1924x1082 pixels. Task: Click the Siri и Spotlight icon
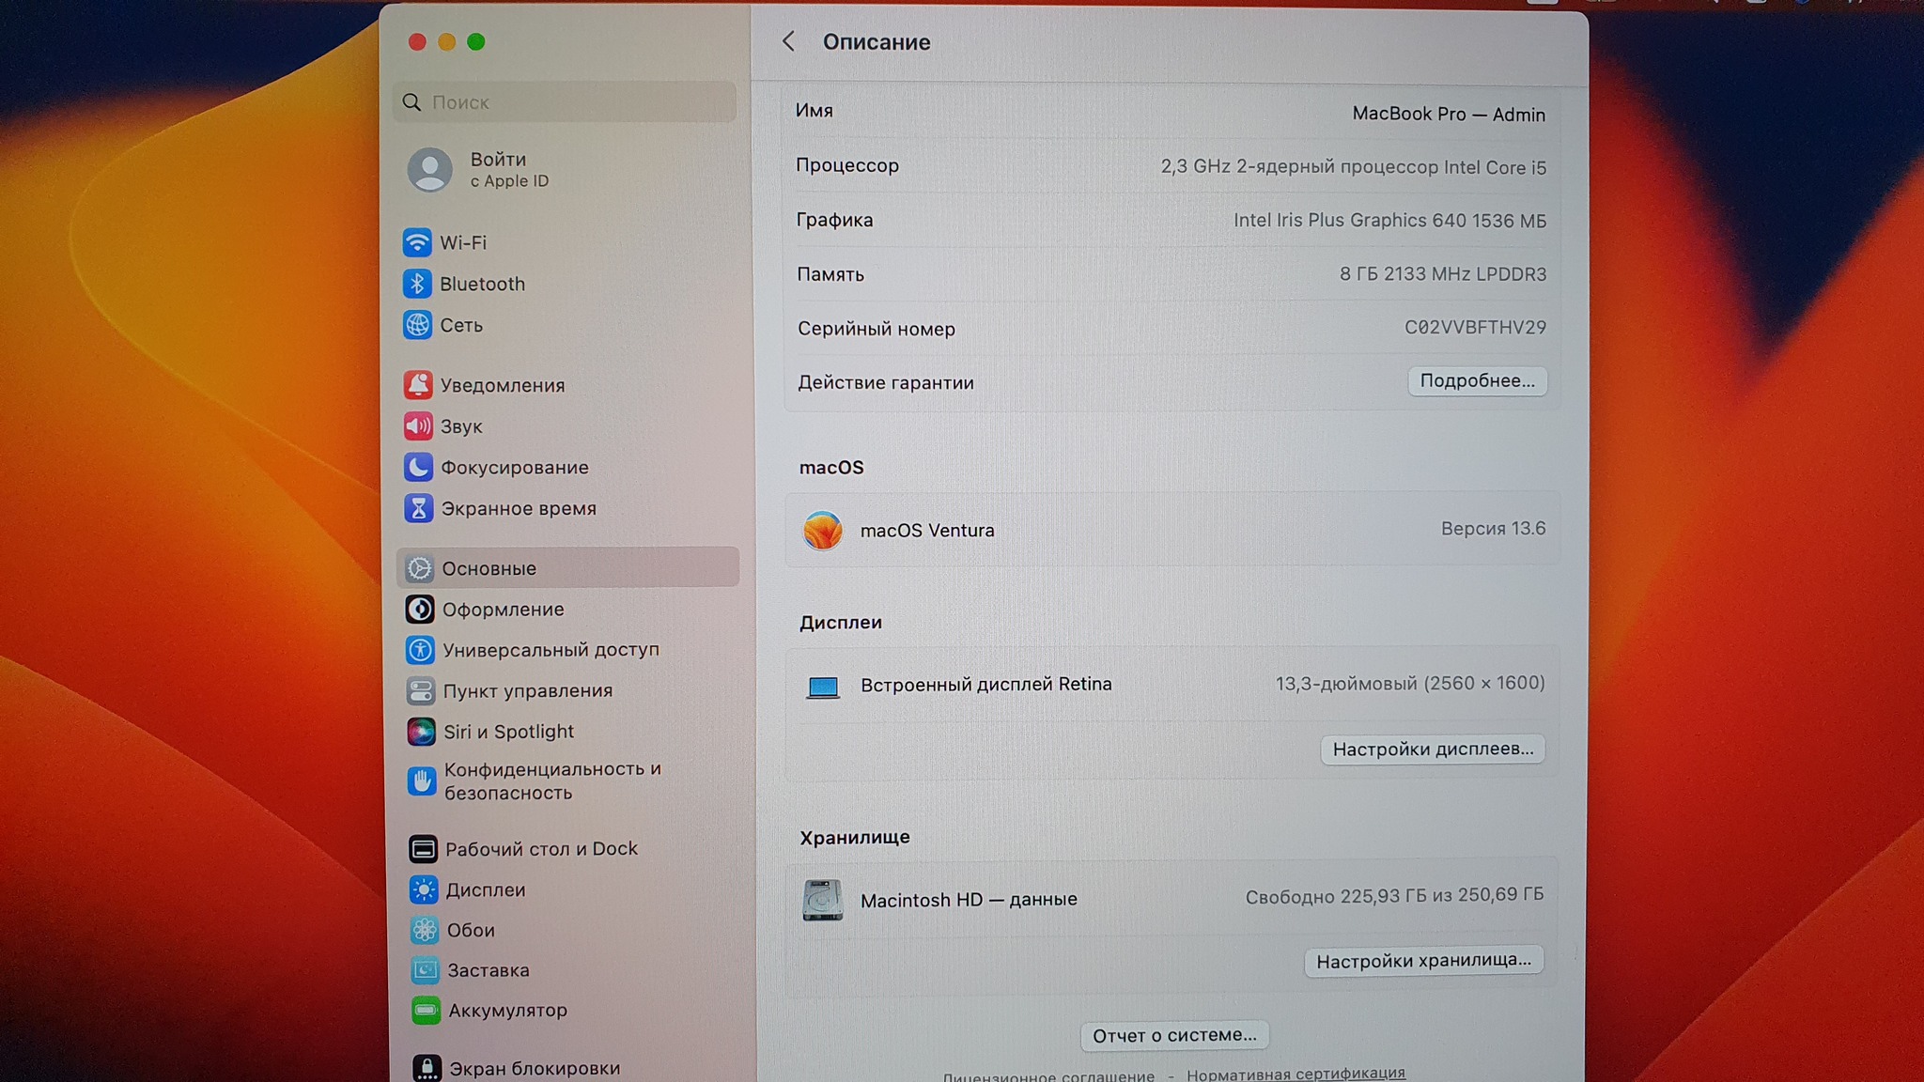pos(421,732)
